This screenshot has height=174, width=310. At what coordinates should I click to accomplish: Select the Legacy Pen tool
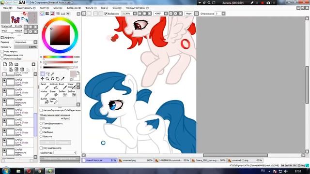coord(54,101)
